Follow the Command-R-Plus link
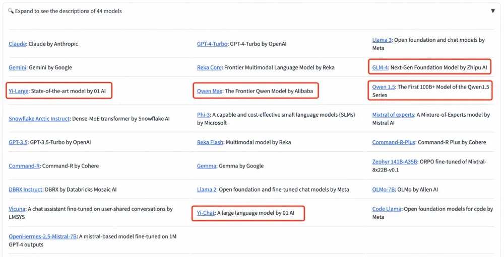The width and height of the screenshot is (504, 257). (x=394, y=142)
